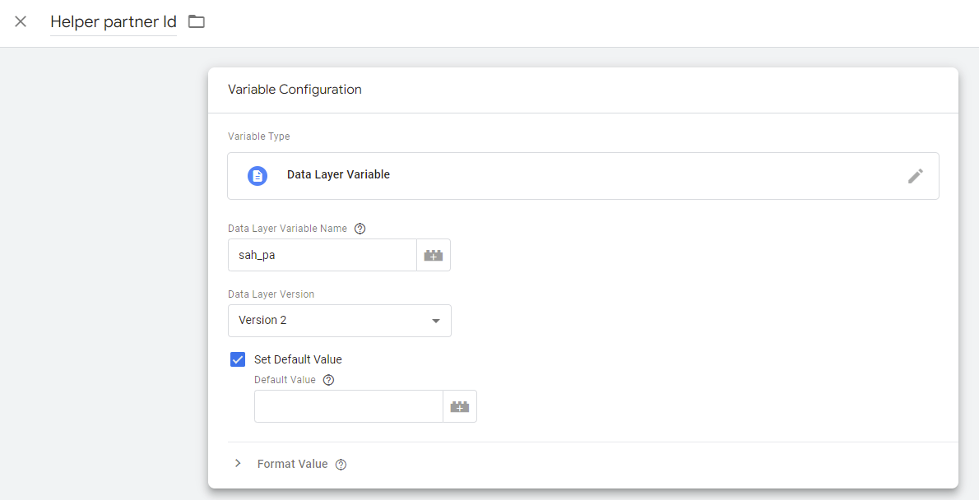Click the Set Default Value label text

point(298,359)
